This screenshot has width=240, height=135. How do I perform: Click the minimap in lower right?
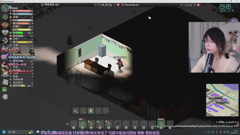click(222, 100)
